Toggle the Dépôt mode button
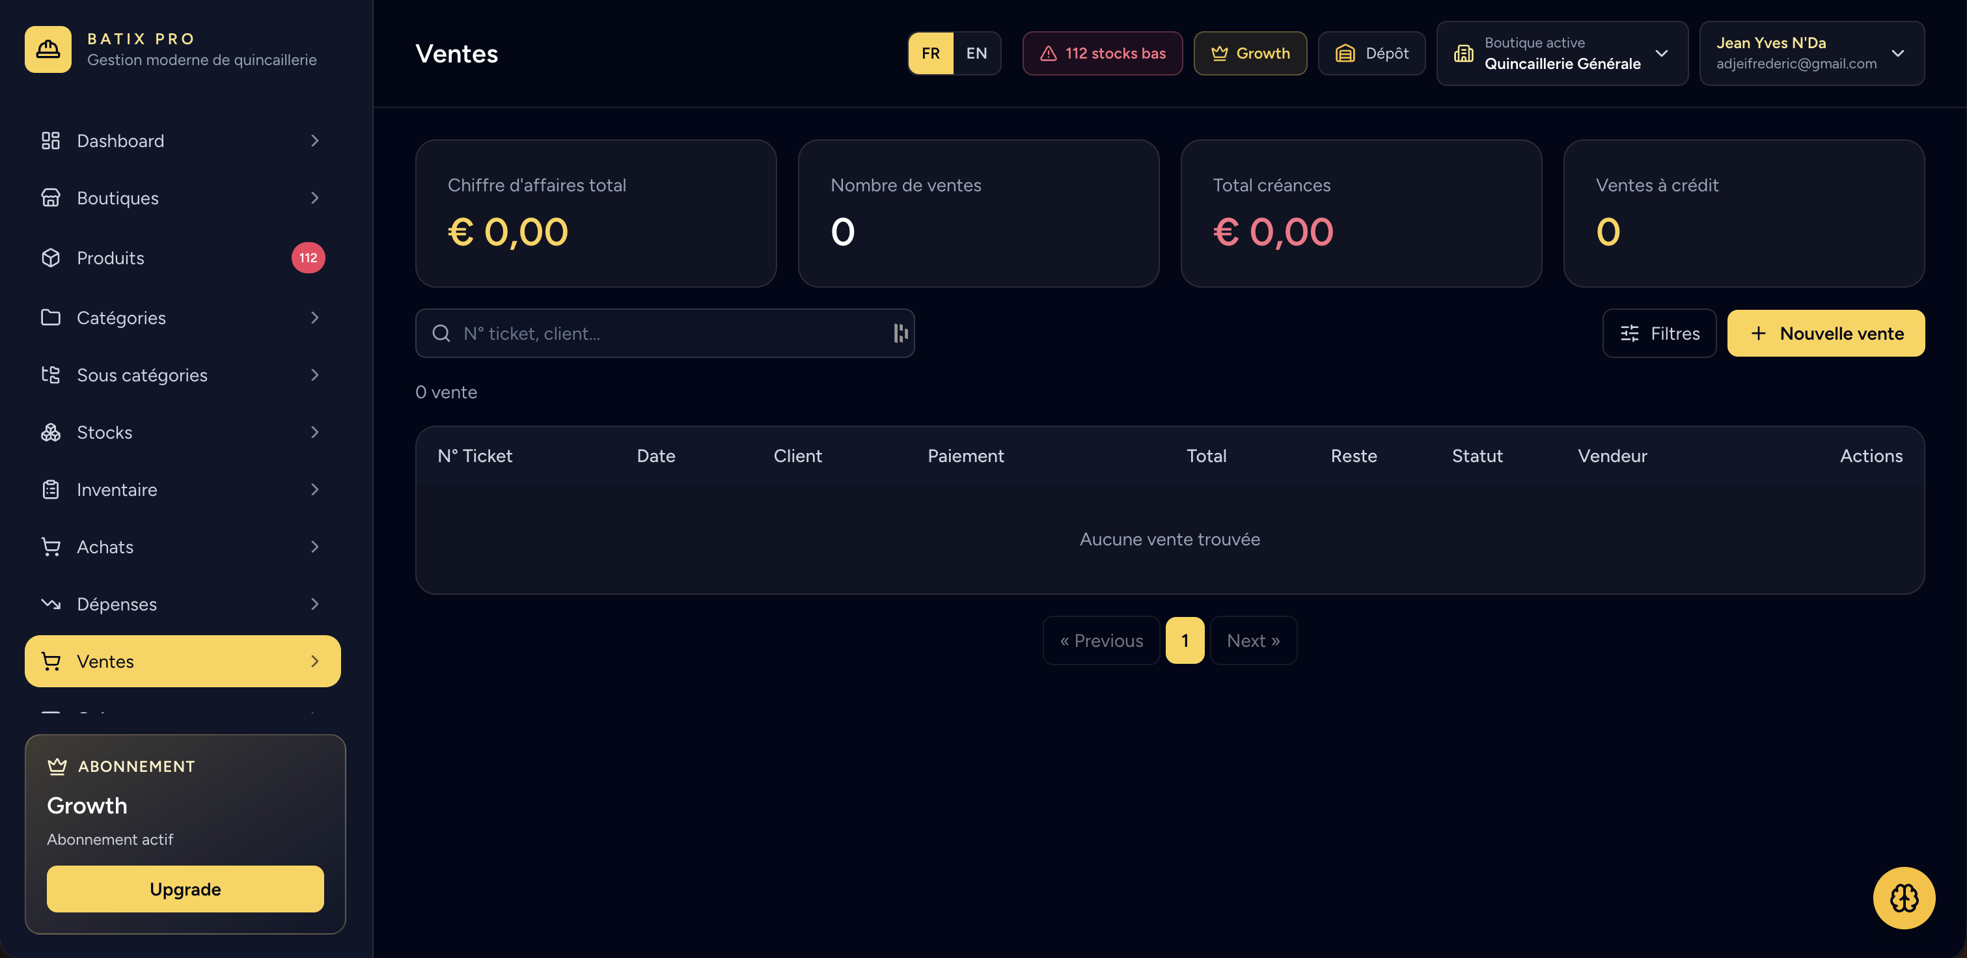This screenshot has height=958, width=1967. pyautogui.click(x=1371, y=53)
